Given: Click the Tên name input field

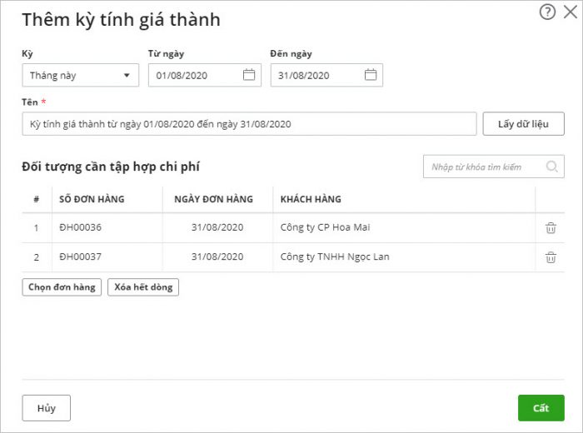Looking at the screenshot, I should (248, 124).
